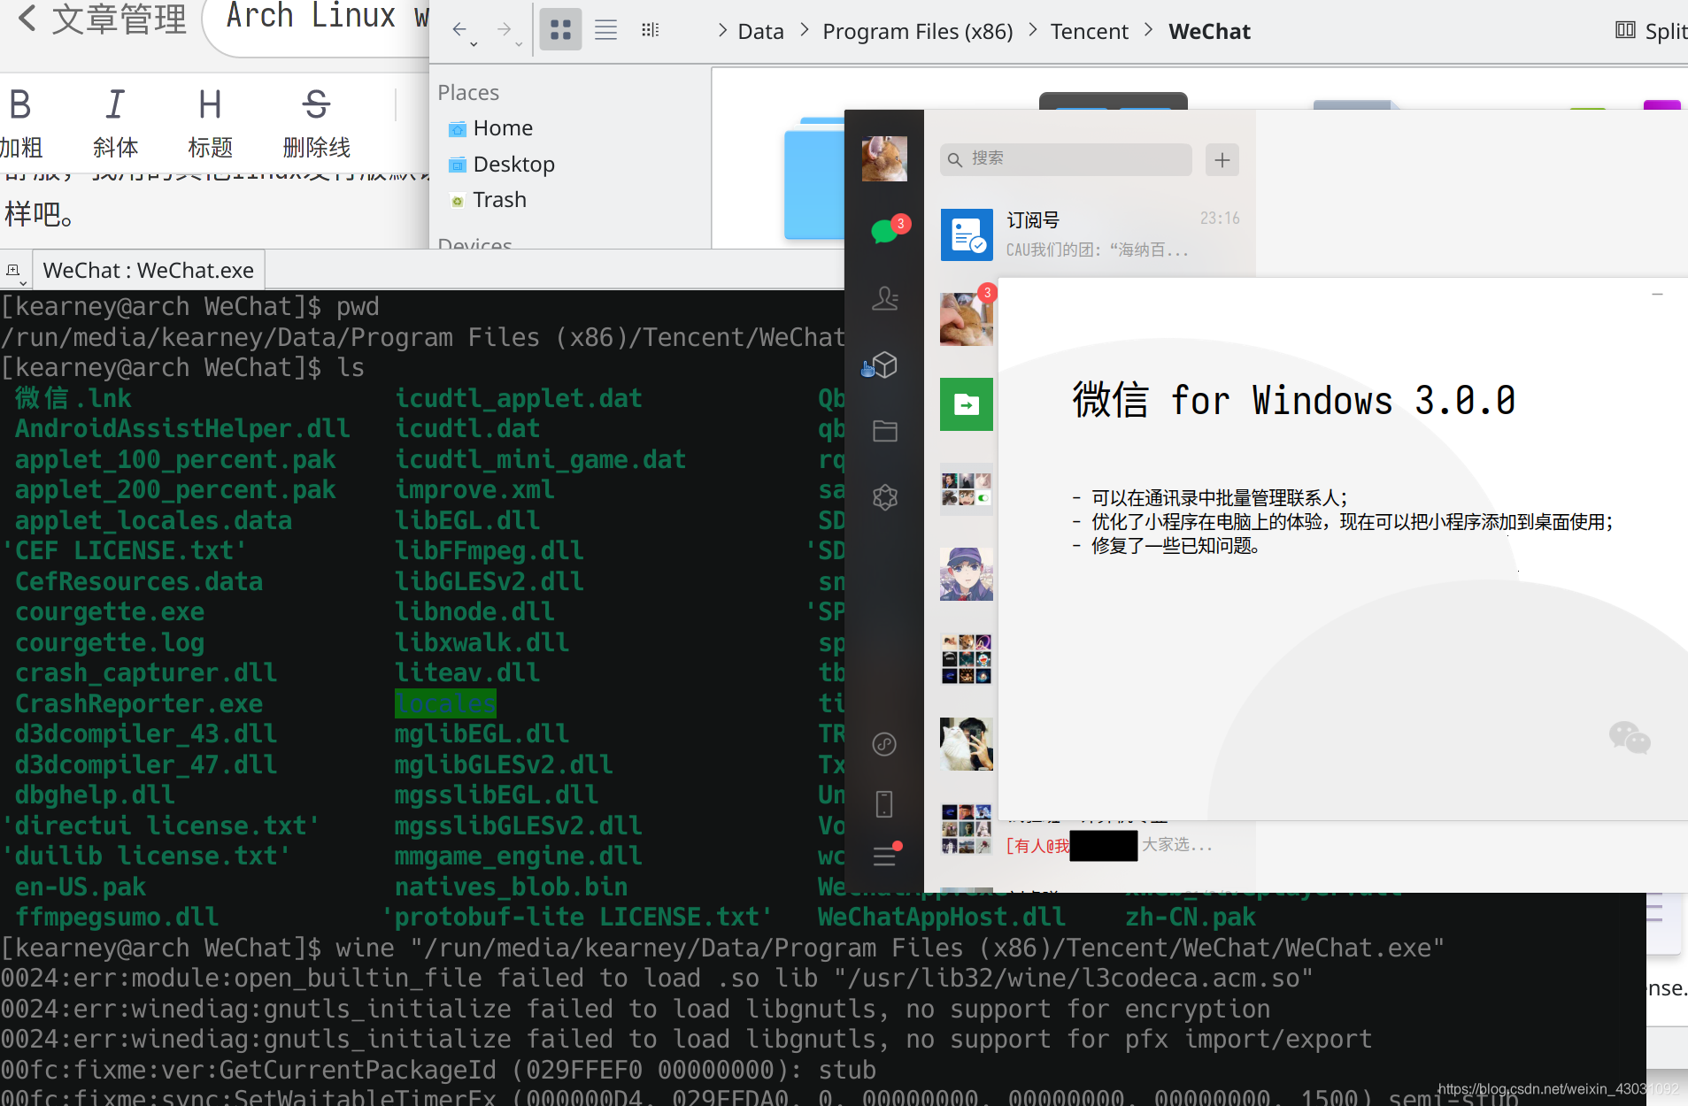The image size is (1688, 1106).
Task: Select the WeChat : WeChat.exe terminal tab
Action: point(149,270)
